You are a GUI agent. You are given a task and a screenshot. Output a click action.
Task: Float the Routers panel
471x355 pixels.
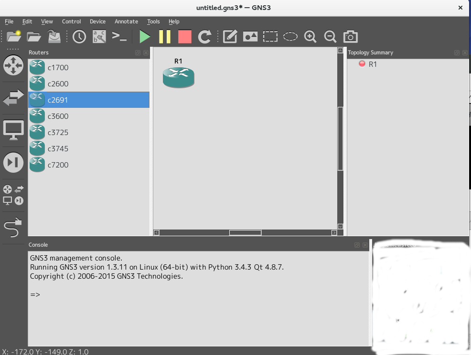138,52
